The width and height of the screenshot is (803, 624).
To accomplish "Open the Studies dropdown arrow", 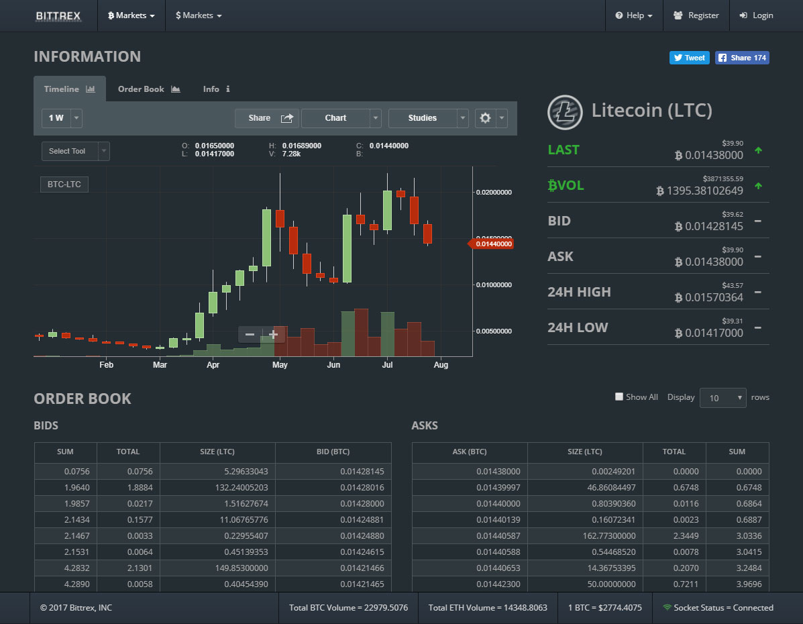I will [x=464, y=117].
